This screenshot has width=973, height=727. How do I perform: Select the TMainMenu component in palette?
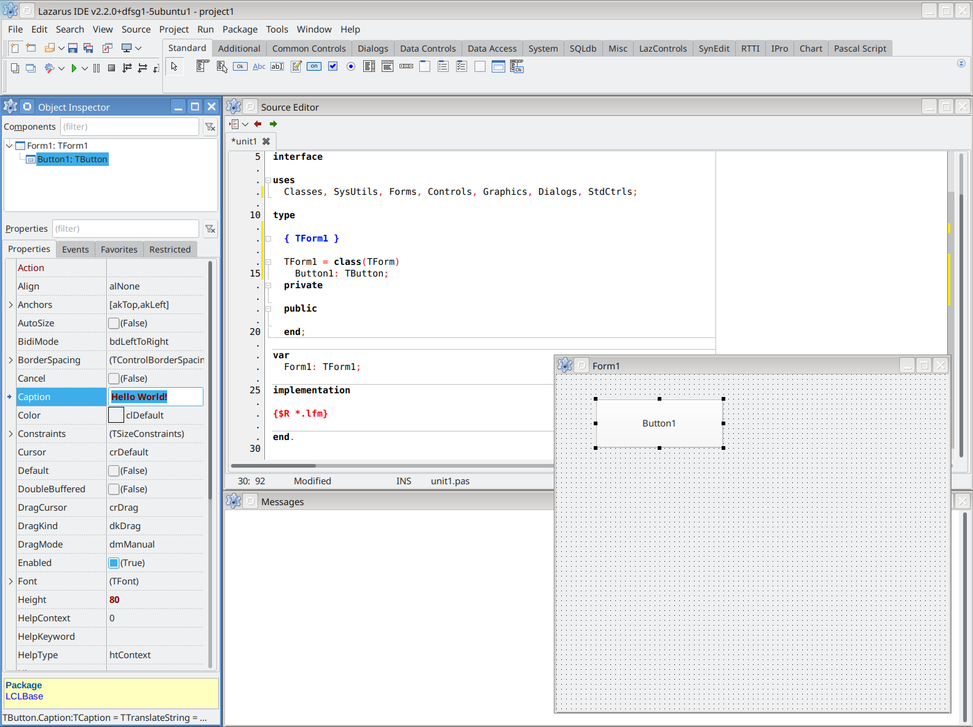pyautogui.click(x=203, y=66)
